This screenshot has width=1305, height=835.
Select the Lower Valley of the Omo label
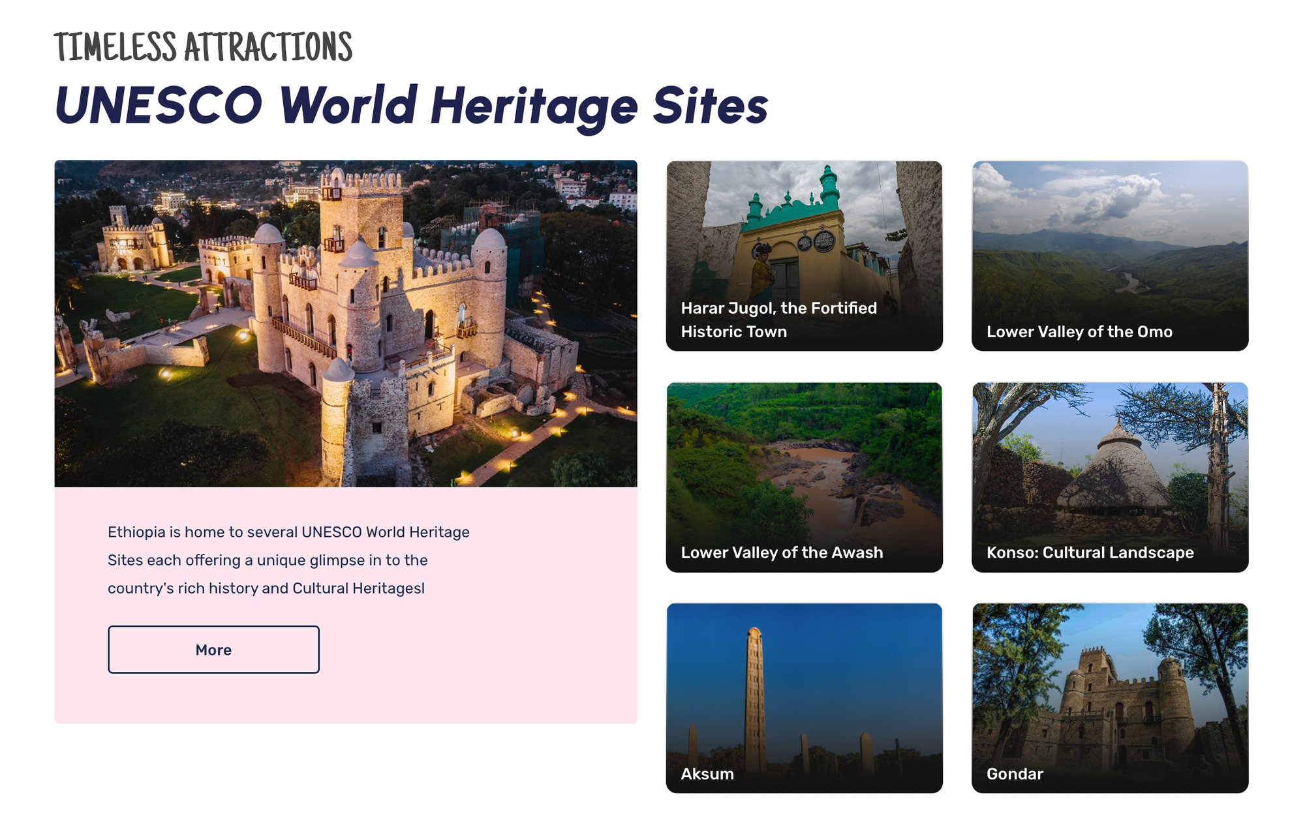click(1079, 331)
